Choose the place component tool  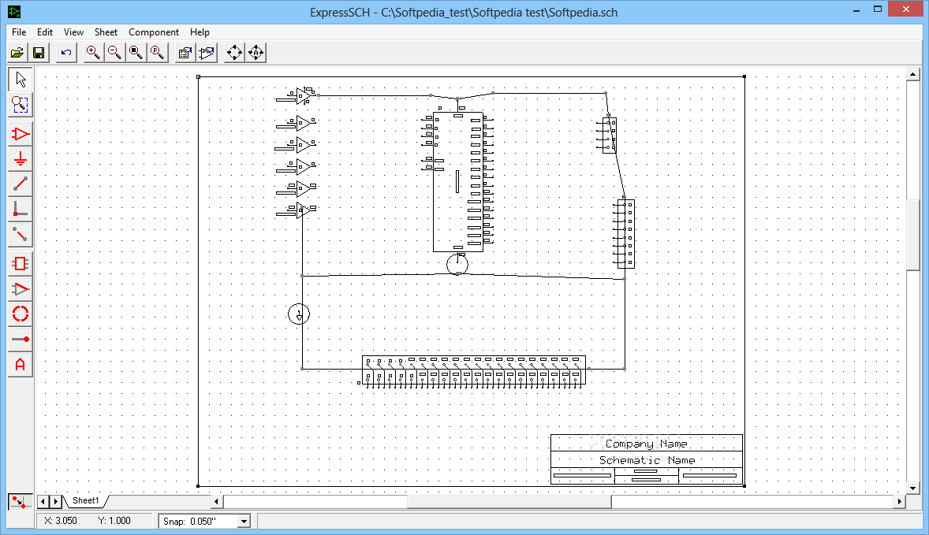21,135
